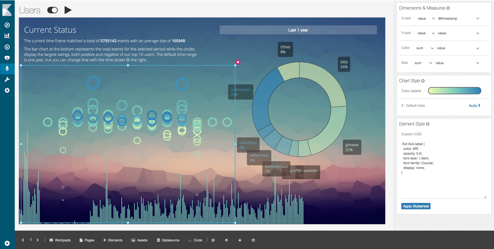Open Management from the gear icon
The height and width of the screenshot is (249, 494).
pos(7,90)
